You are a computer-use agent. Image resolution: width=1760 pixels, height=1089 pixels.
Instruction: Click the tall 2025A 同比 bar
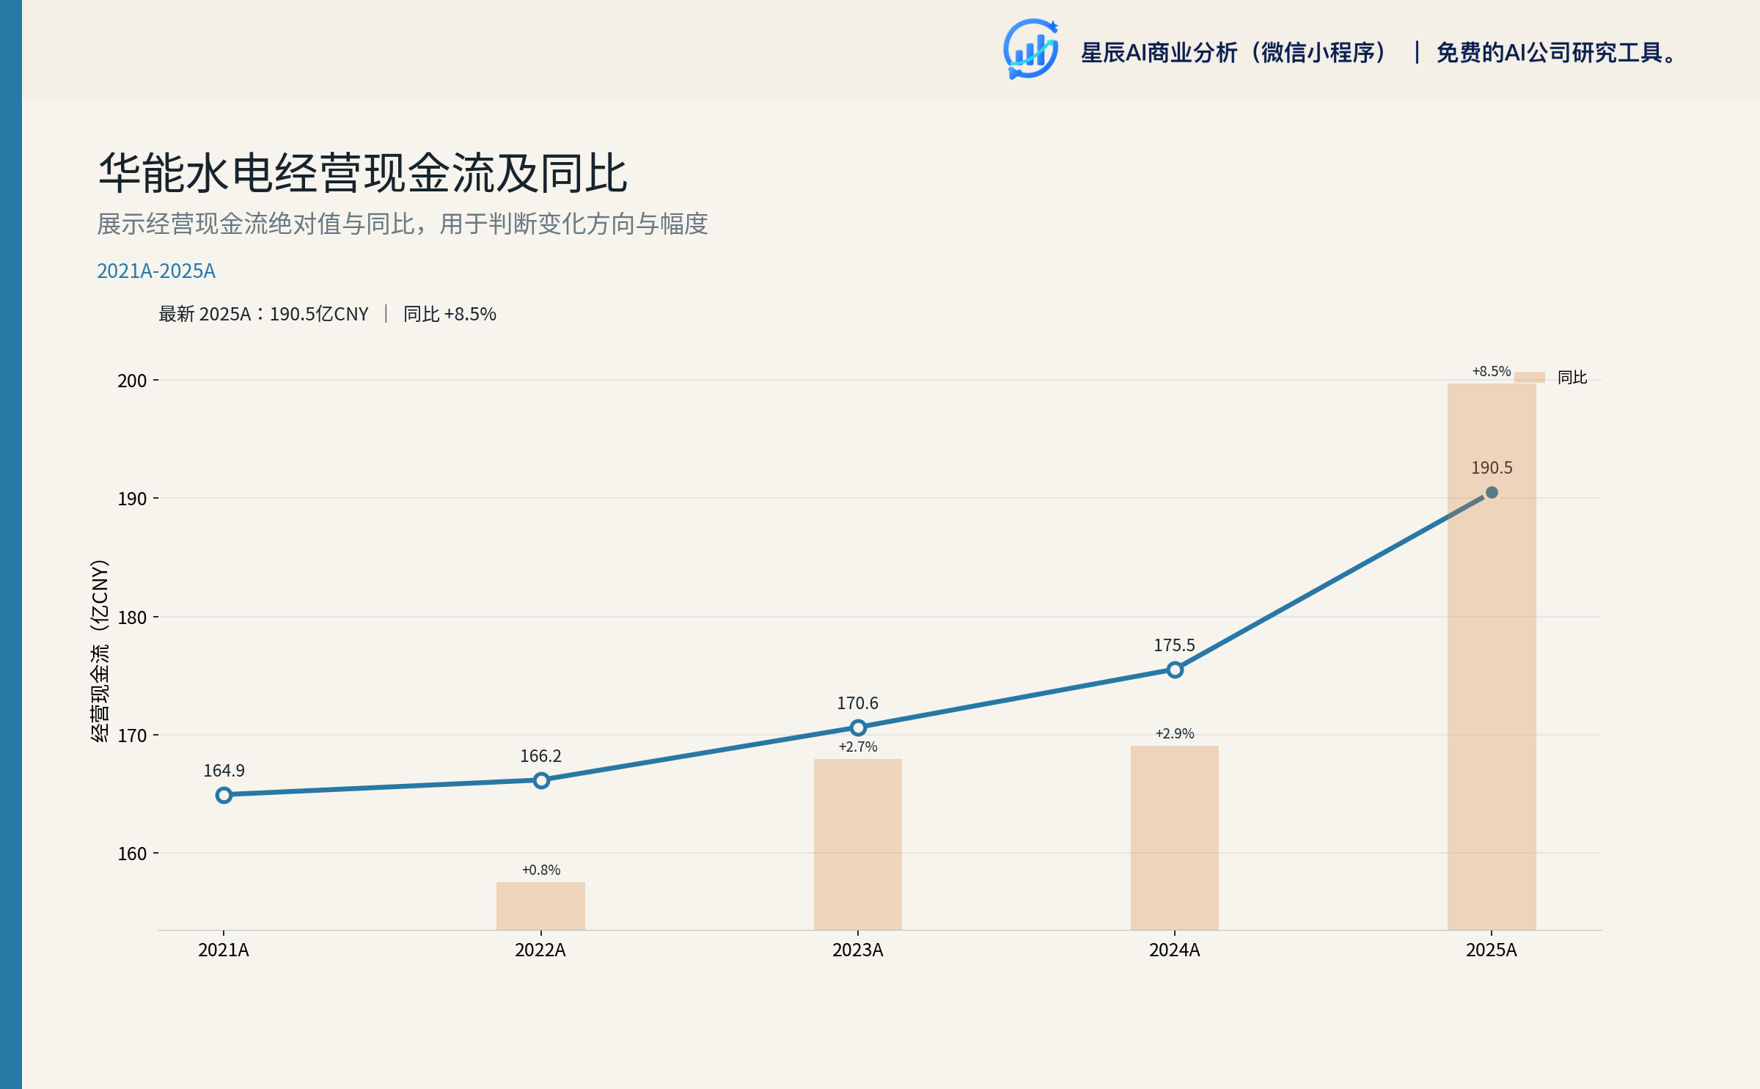1492,656
